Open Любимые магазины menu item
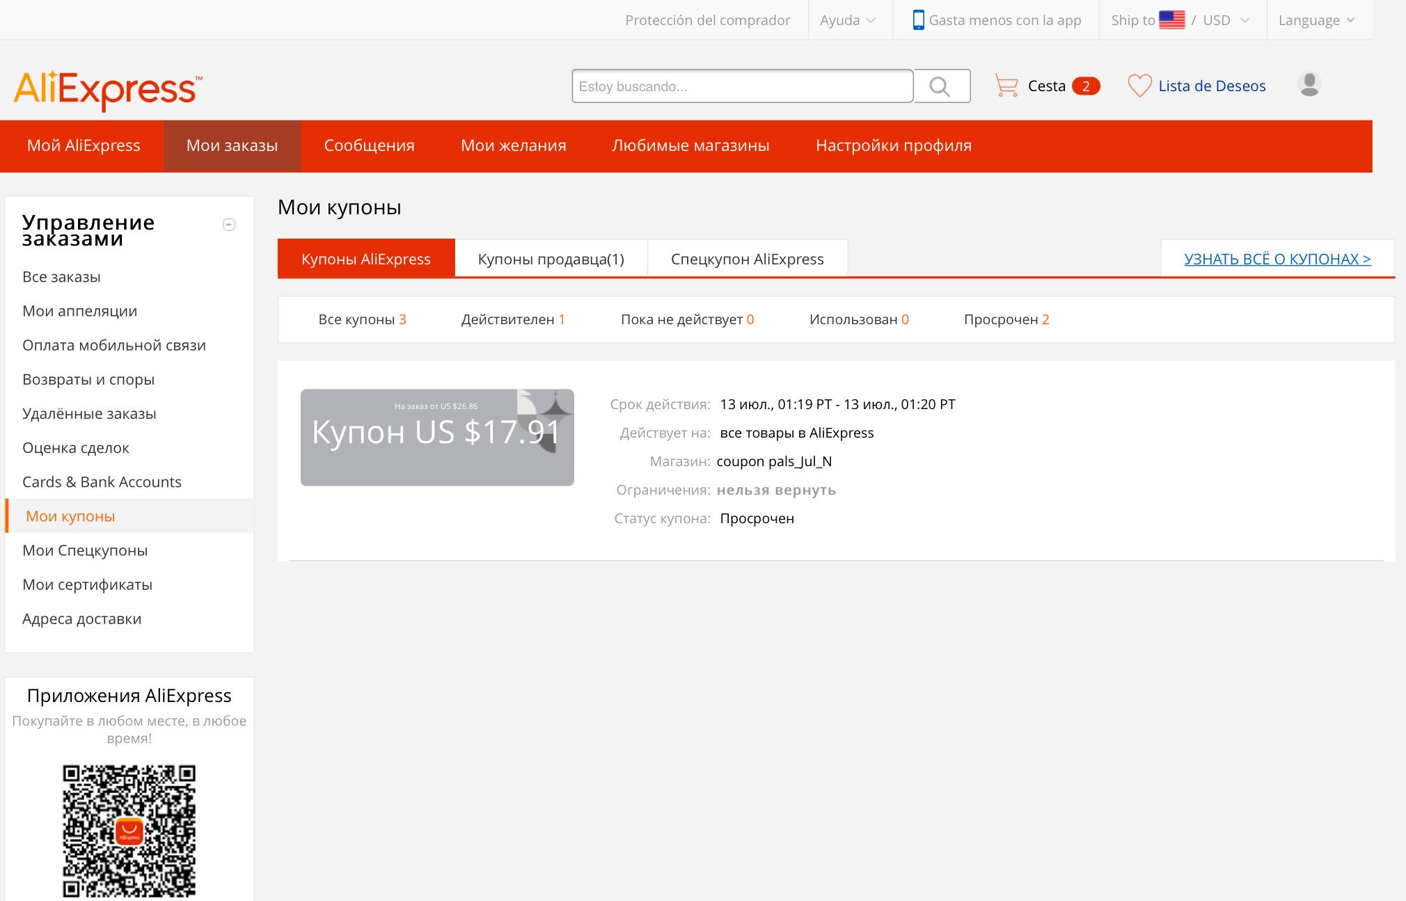Viewport: 1406px width, 901px height. [690, 145]
